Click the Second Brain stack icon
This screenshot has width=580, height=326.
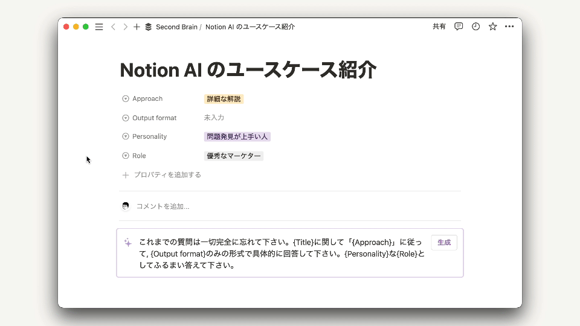click(149, 27)
